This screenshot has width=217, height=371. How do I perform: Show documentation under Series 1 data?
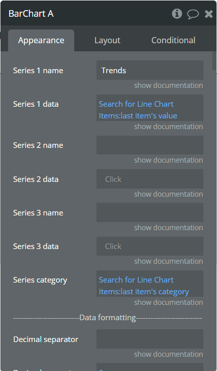tap(169, 127)
